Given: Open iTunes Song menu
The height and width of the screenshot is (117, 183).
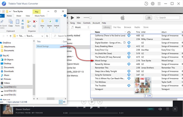Looking at the screenshot, I should [72, 23].
